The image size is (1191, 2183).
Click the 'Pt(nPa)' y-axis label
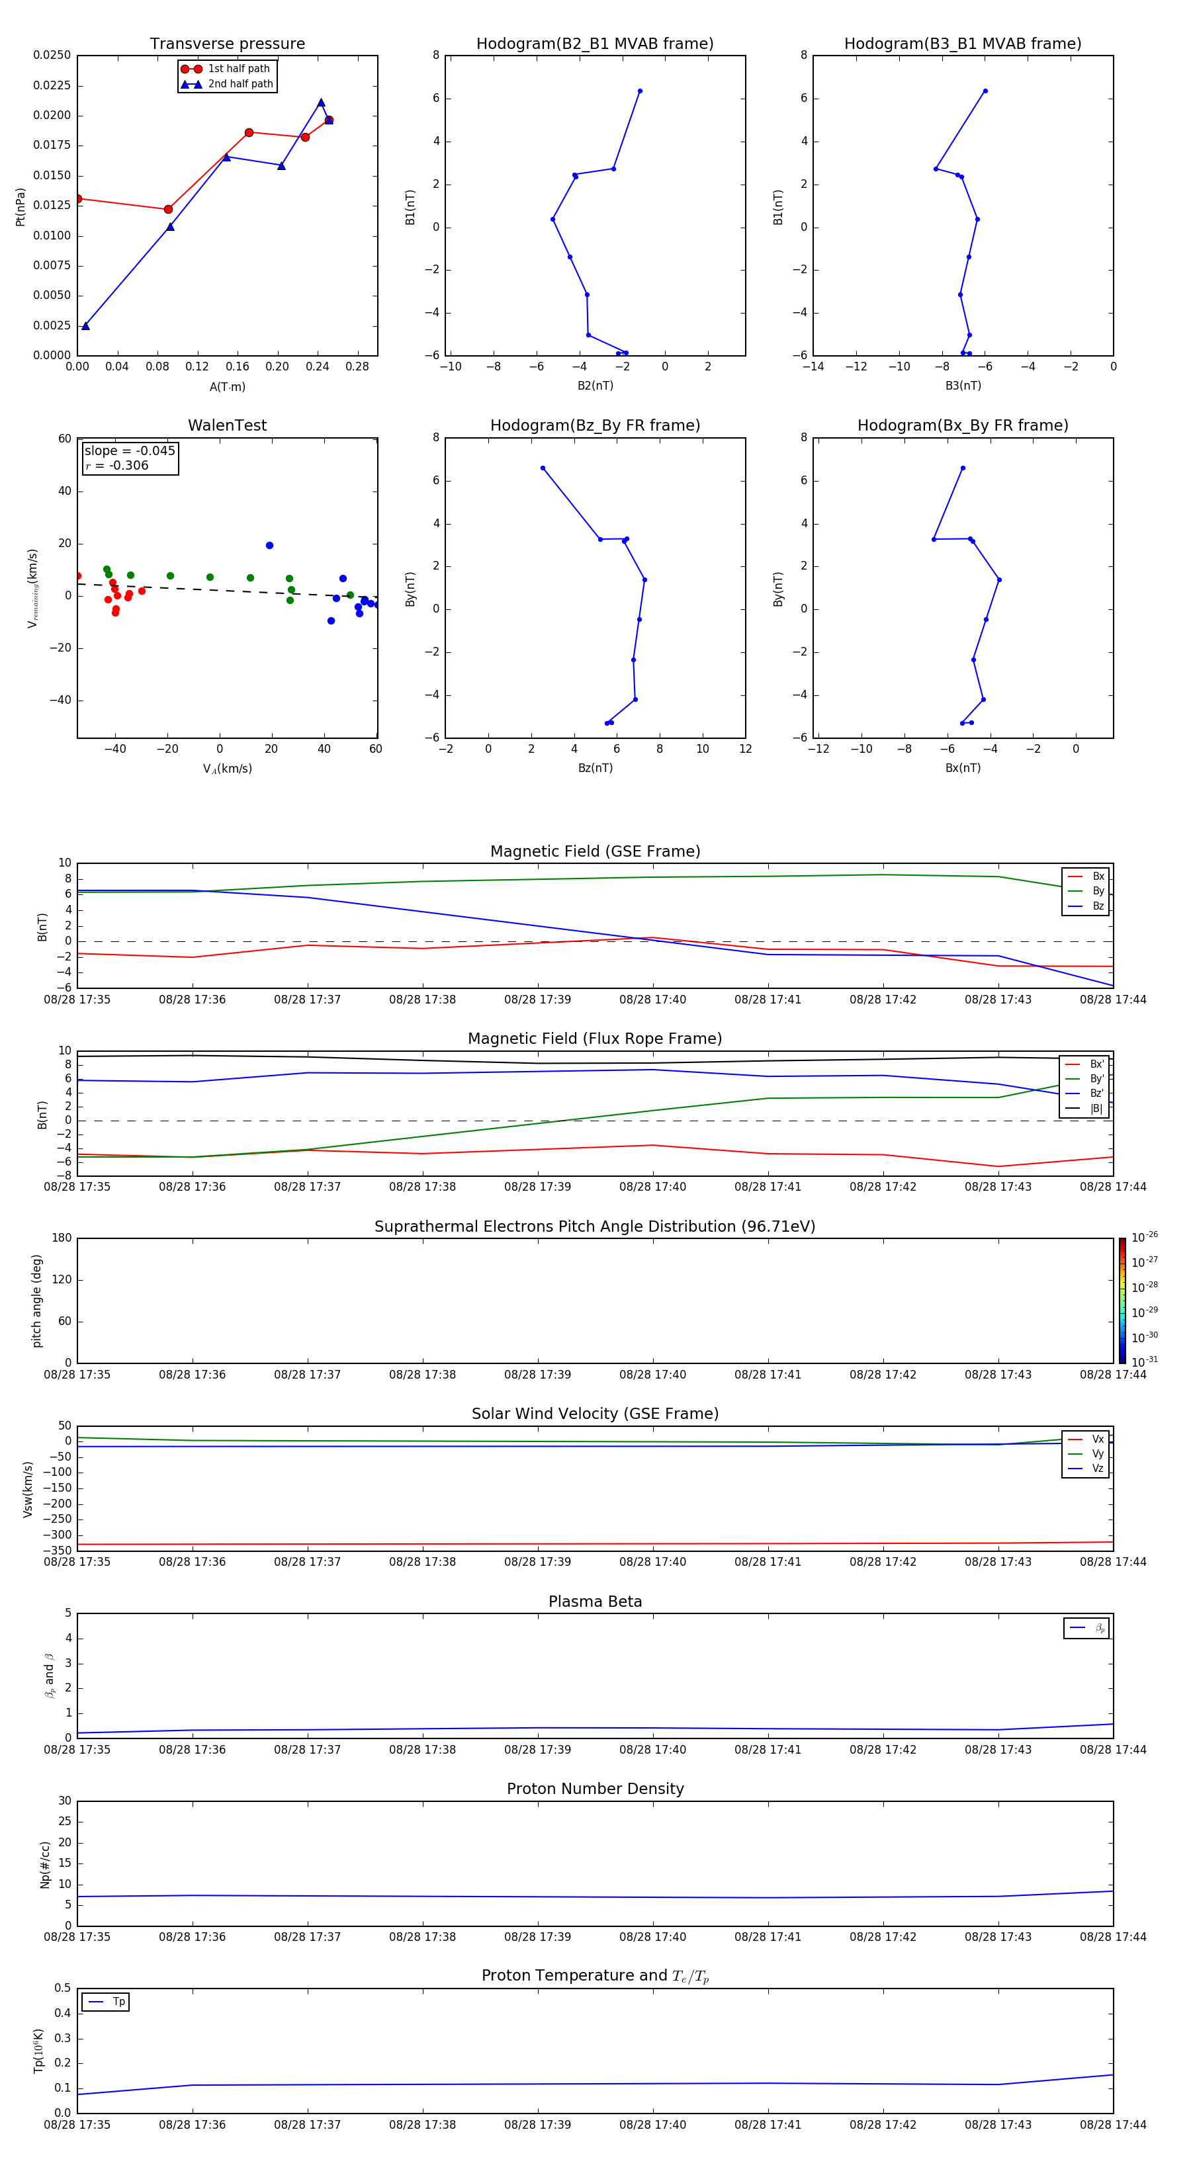pos(21,206)
